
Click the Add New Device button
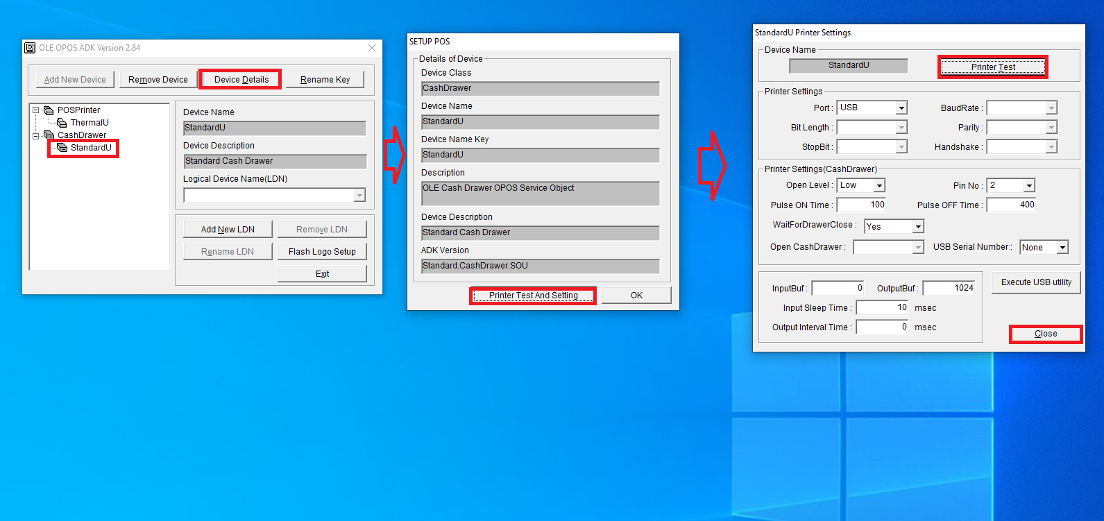pyautogui.click(x=75, y=80)
